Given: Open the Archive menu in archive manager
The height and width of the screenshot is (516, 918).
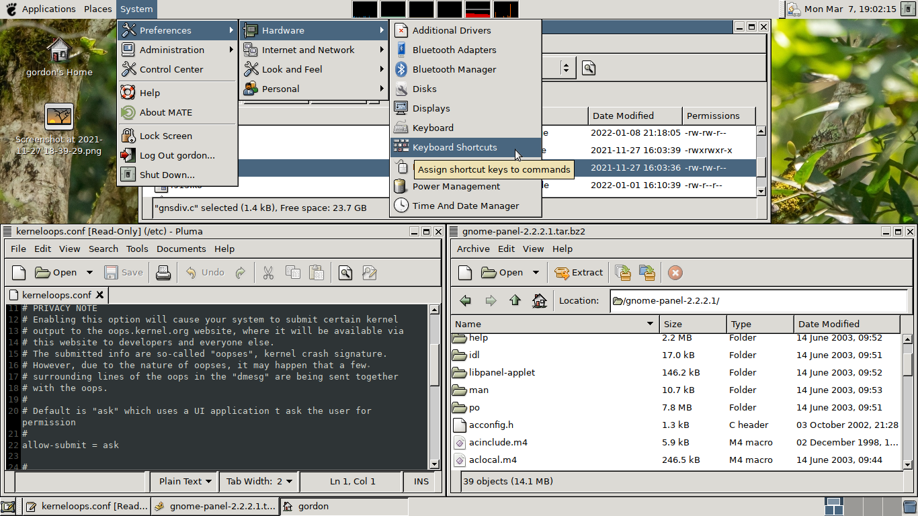Looking at the screenshot, I should pos(473,249).
